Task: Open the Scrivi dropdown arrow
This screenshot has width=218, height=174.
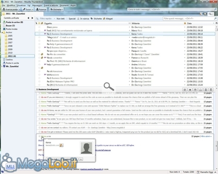Action: (33, 9)
